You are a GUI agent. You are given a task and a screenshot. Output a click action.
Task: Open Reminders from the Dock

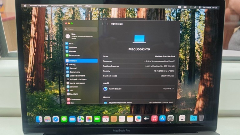(x=122, y=119)
